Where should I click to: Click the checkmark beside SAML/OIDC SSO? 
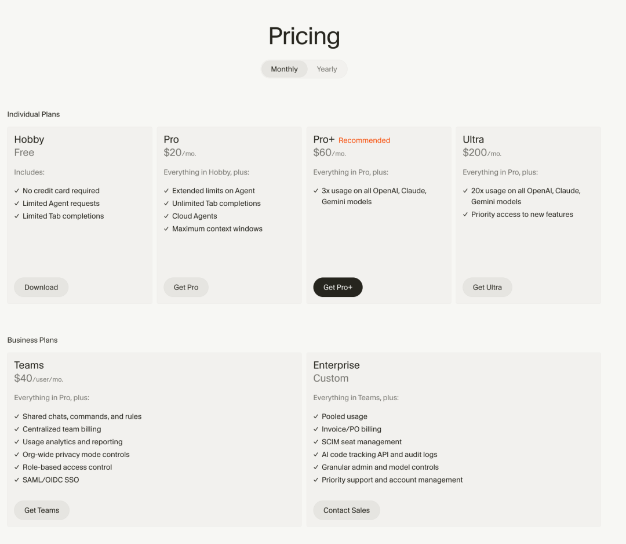click(x=17, y=480)
